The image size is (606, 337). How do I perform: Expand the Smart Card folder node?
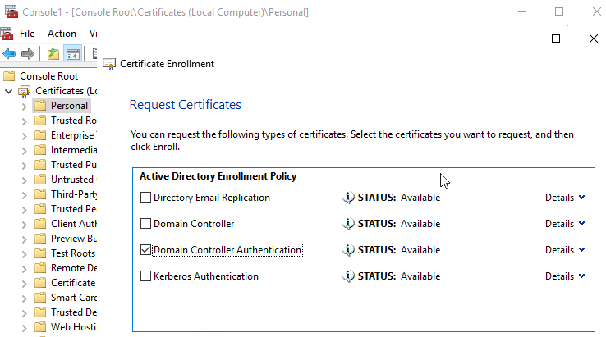click(x=23, y=298)
